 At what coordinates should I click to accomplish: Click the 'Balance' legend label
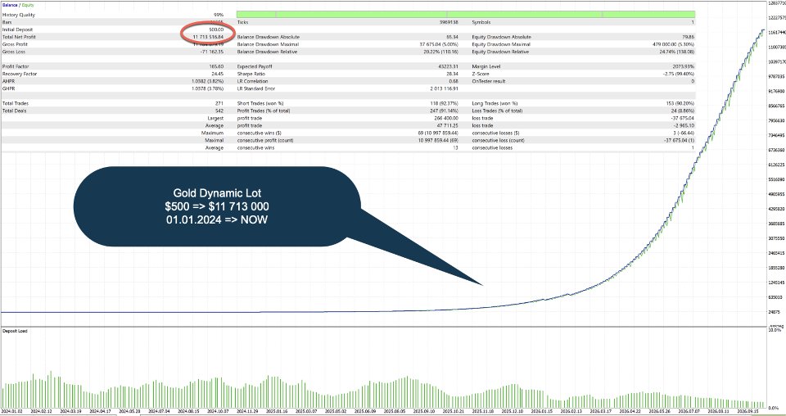[x=10, y=5]
